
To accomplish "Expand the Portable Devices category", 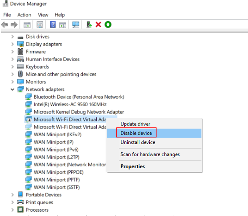I will [12, 195].
